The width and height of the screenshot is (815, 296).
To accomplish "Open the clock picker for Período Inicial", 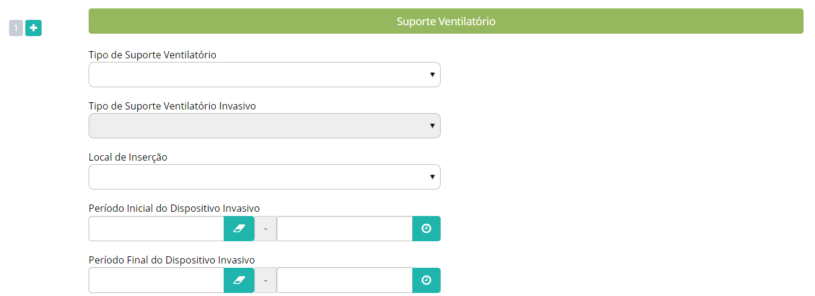I will point(426,229).
